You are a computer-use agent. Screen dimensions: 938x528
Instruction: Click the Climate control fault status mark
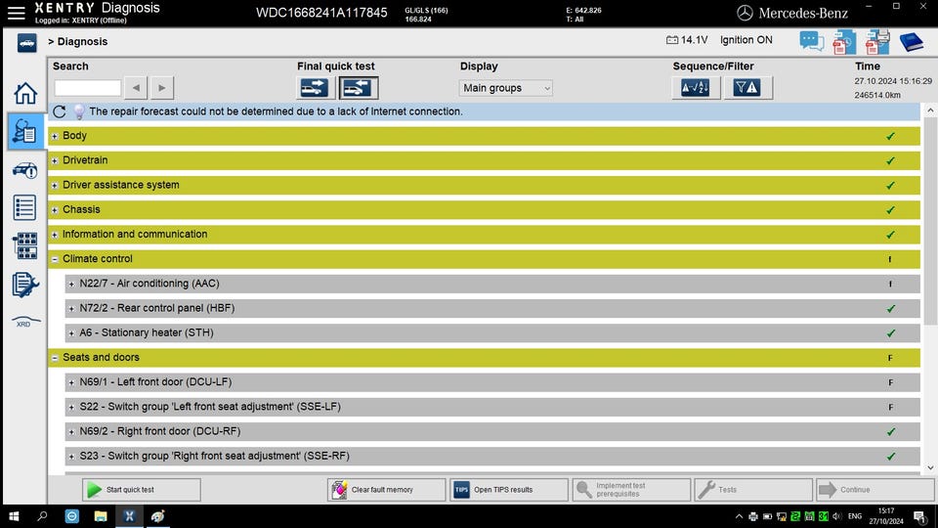[x=890, y=259]
